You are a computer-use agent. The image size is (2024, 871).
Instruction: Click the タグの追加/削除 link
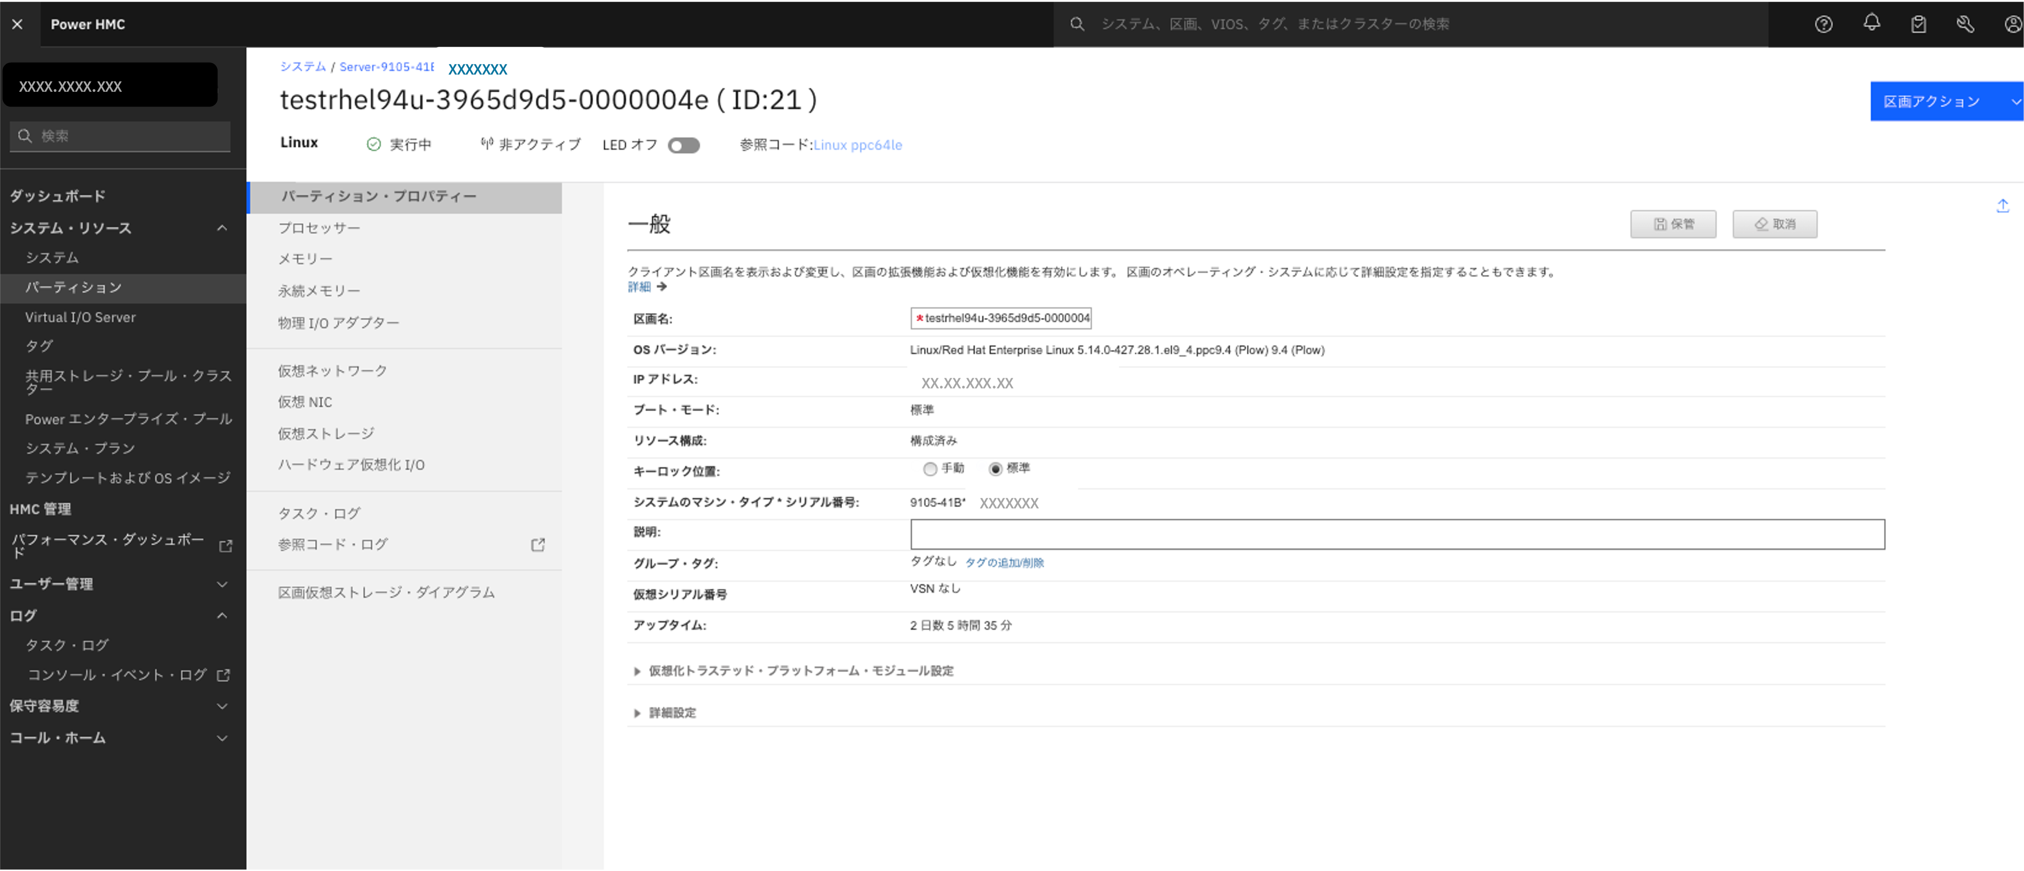[1006, 563]
